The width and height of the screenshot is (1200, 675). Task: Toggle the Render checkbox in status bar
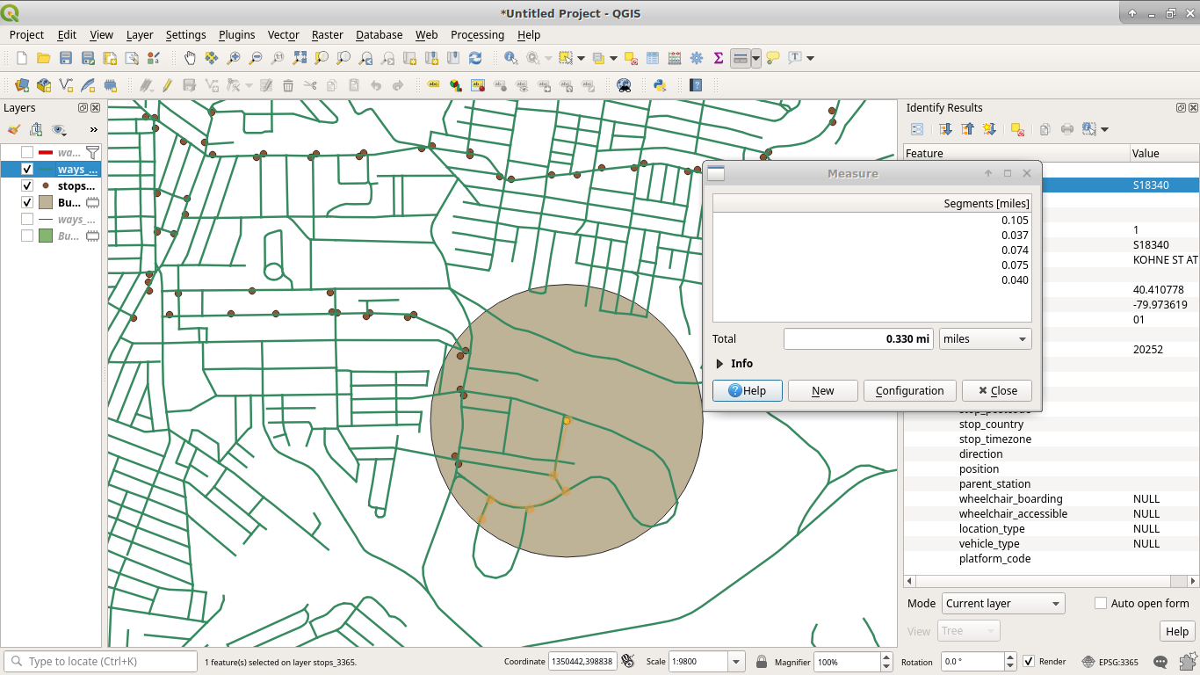tap(1029, 662)
